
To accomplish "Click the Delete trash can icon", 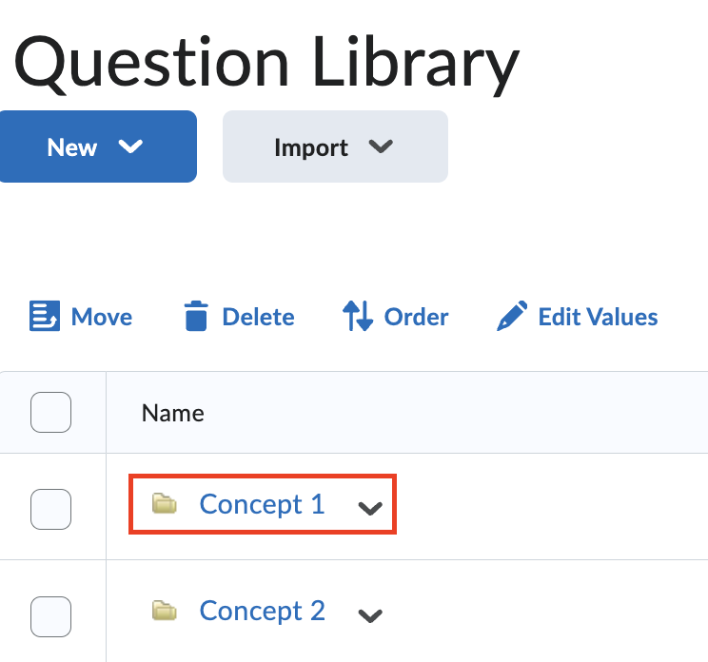I will point(196,316).
